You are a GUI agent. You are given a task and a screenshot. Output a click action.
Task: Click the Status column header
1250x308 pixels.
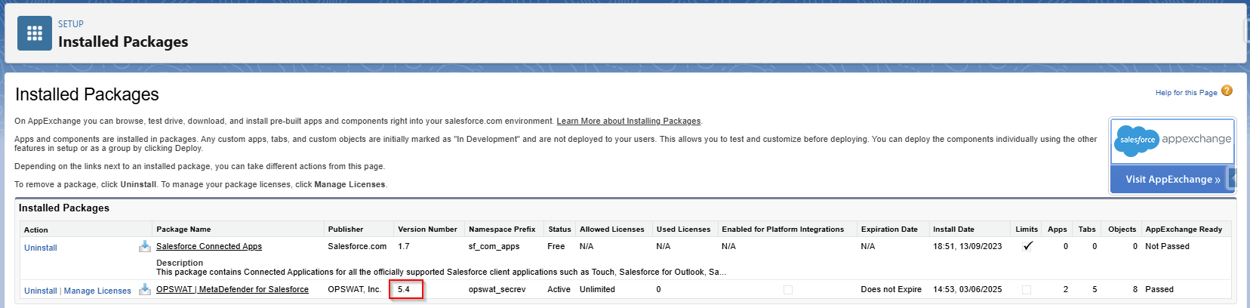click(x=559, y=229)
